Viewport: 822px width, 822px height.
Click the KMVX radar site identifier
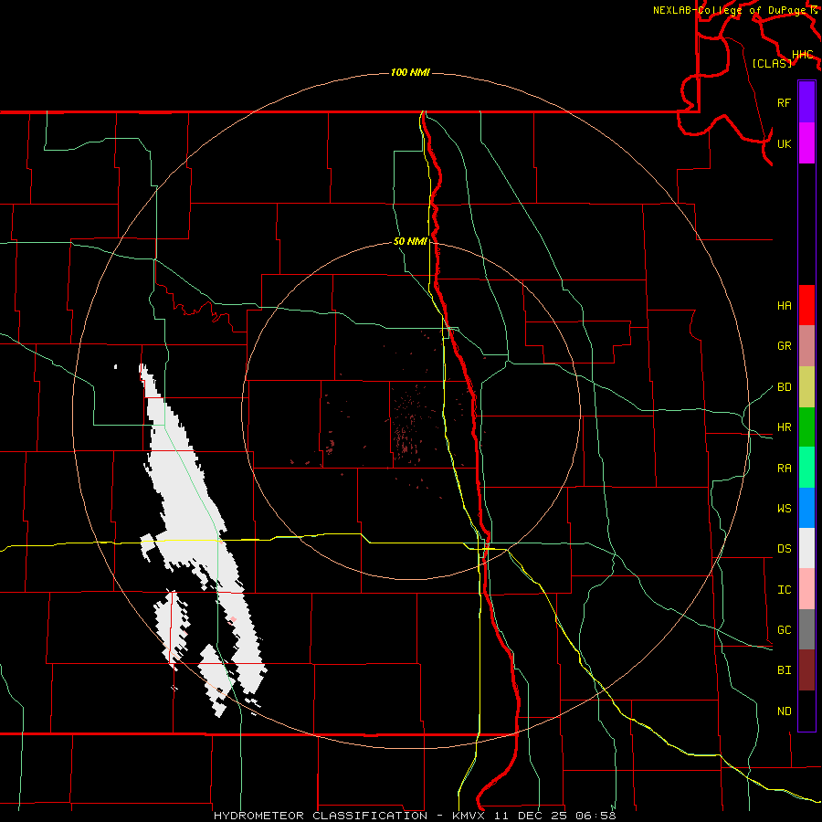click(469, 816)
